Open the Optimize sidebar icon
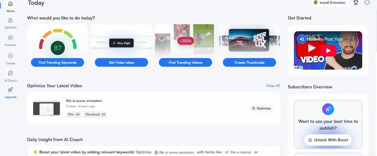Viewport: 377px width, 156px height. coord(10,20)
